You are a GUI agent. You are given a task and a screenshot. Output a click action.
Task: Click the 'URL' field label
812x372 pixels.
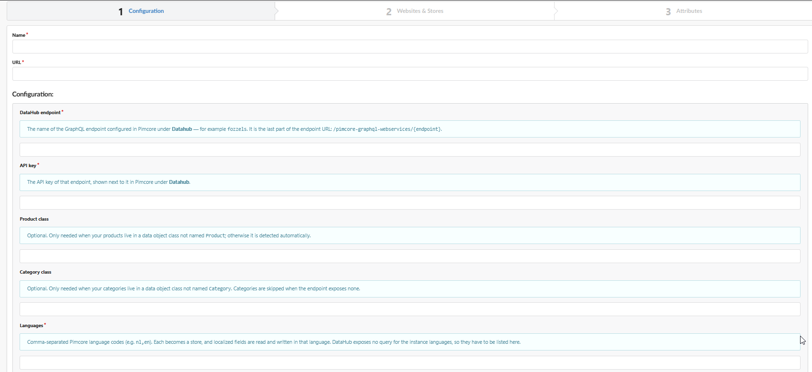tap(17, 62)
